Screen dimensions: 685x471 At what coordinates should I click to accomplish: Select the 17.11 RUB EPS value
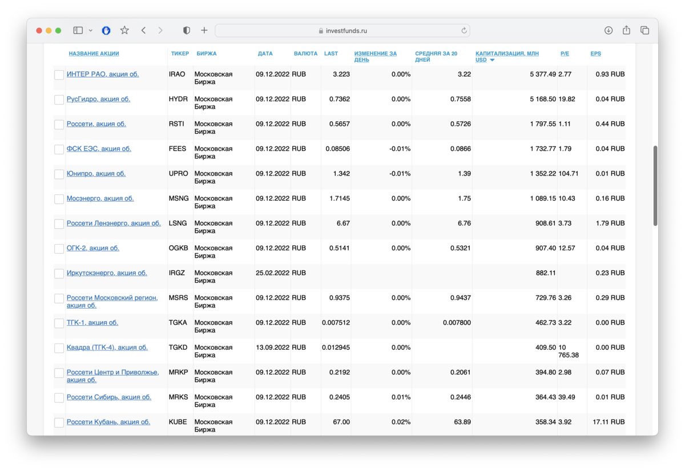tap(609, 422)
